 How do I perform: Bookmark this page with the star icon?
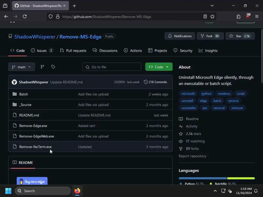212,16
